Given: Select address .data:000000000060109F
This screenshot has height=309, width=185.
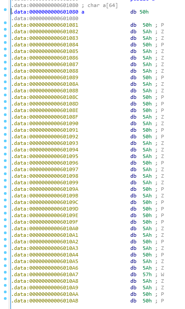Looking at the screenshot, I should 45,222.
